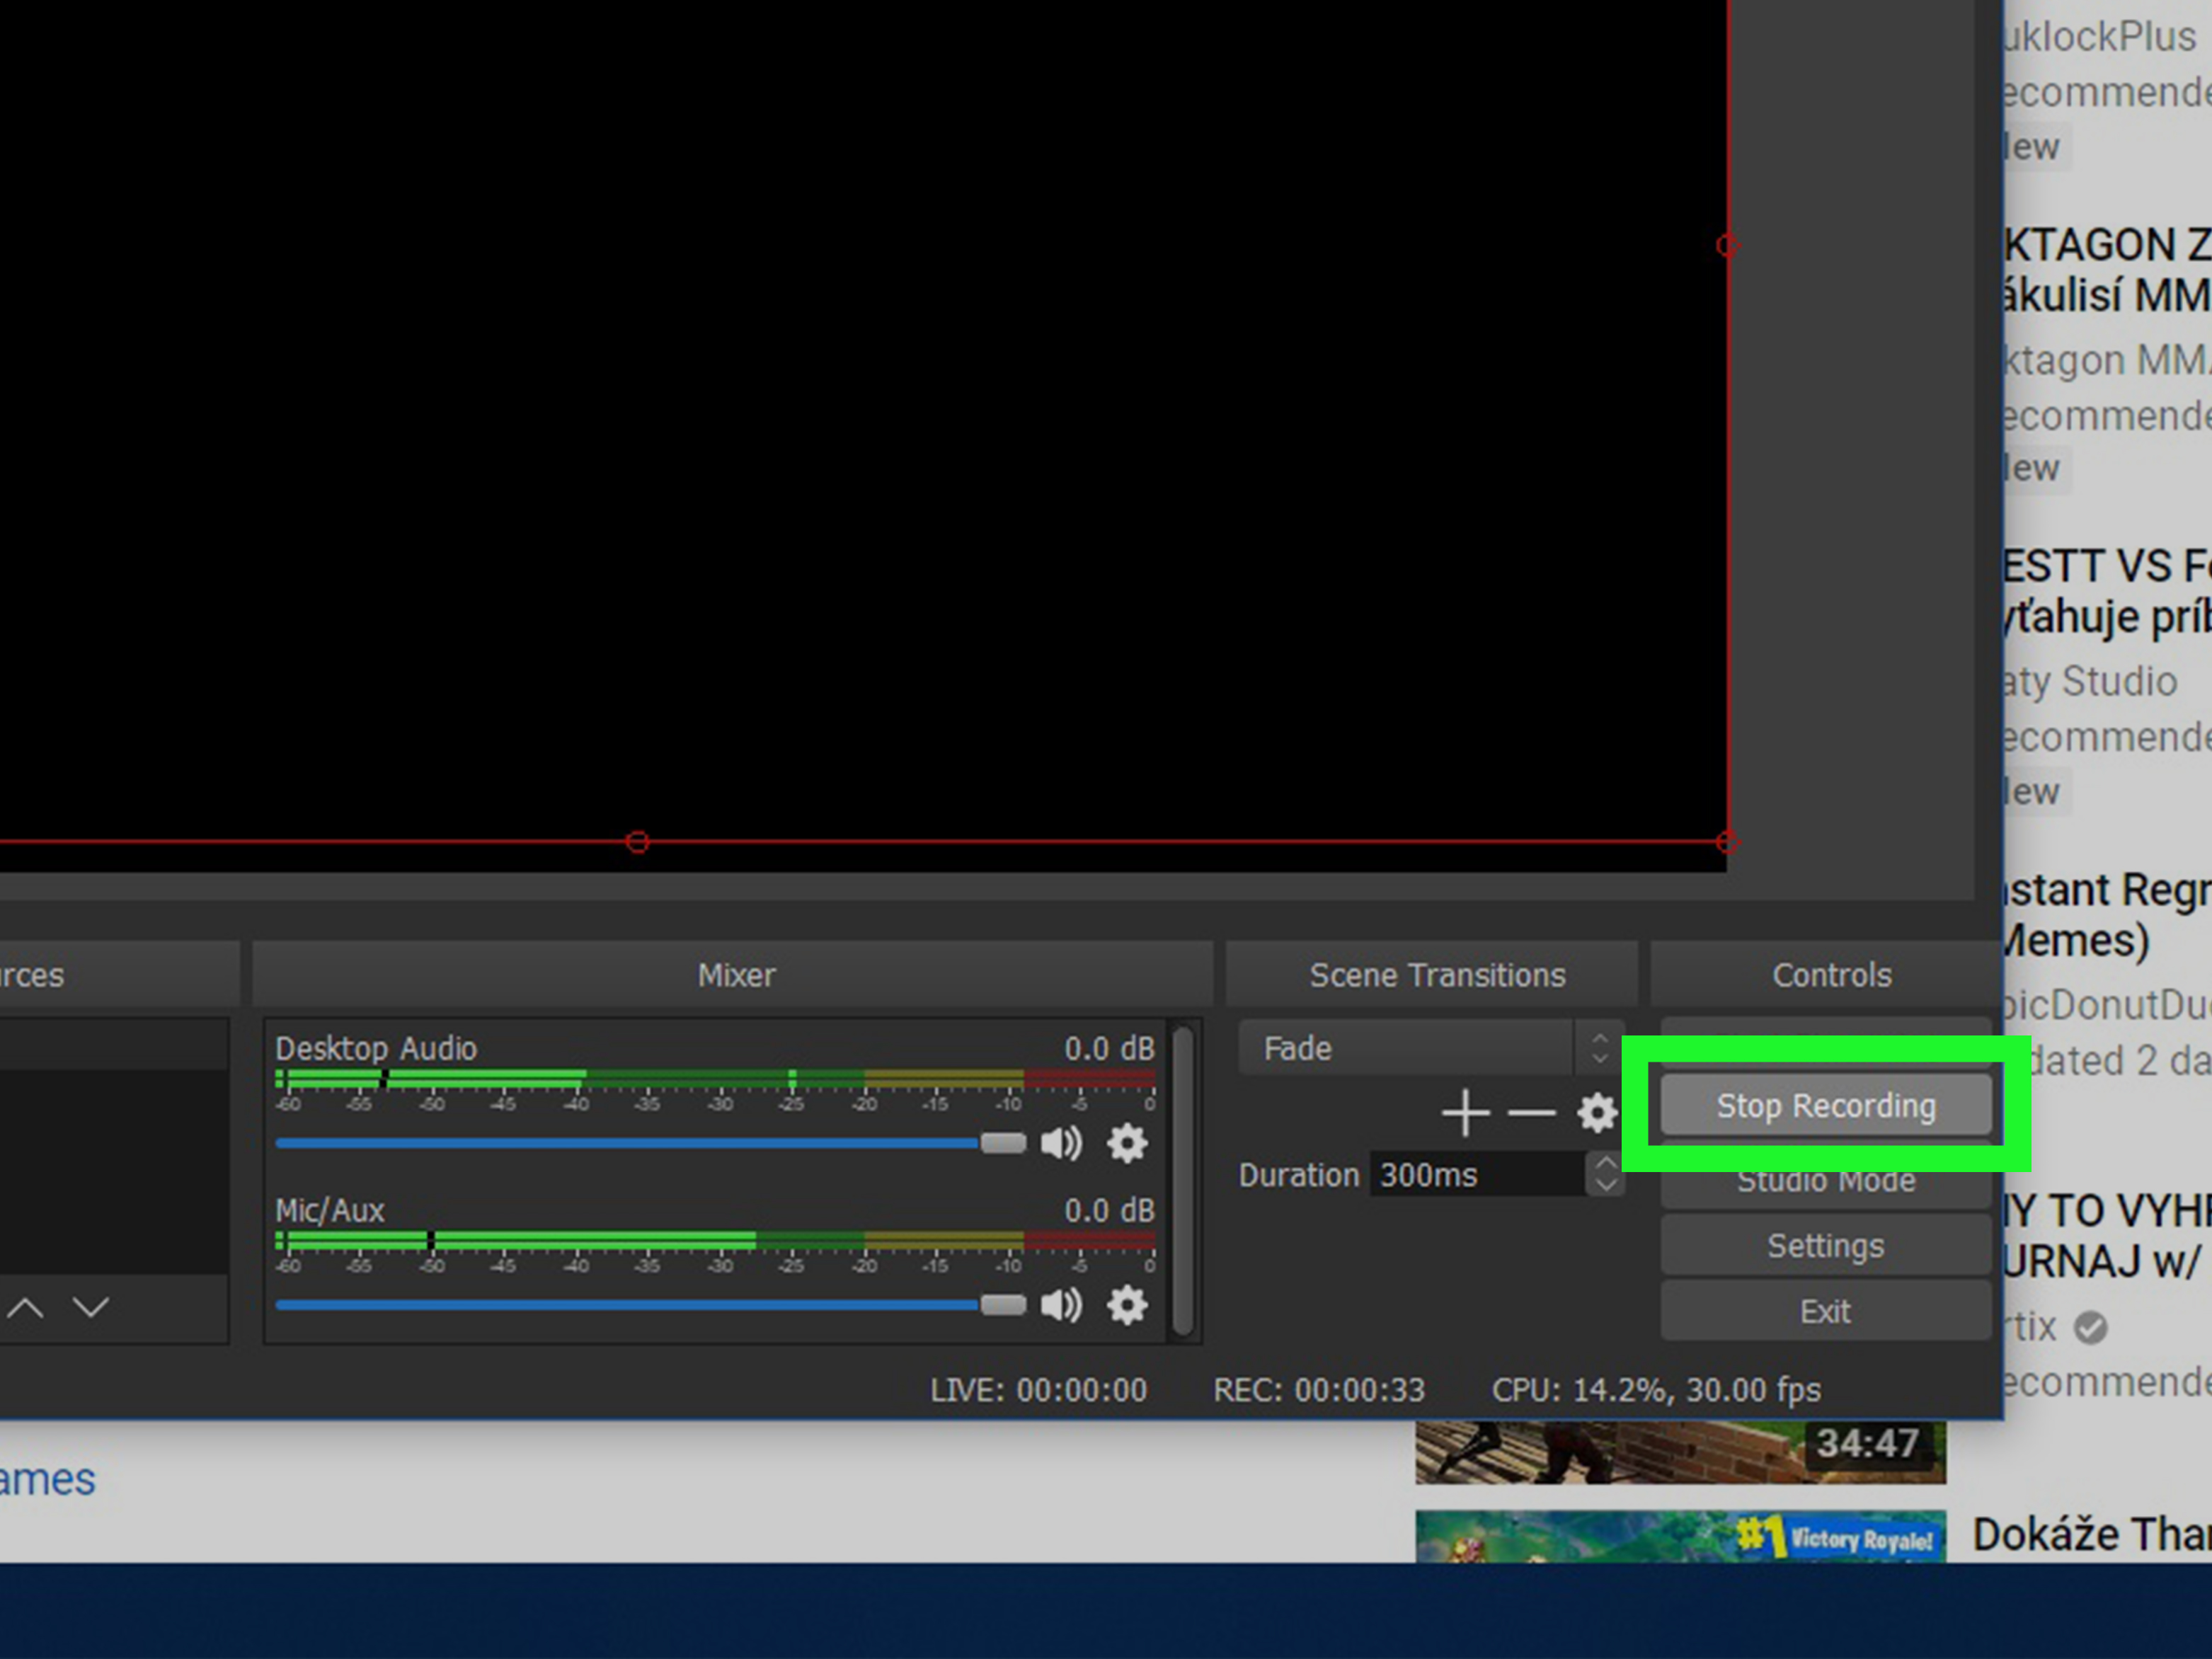Screen dimensions: 2212x1659
Task: Increase transition duration with up stepper
Action: tap(1606, 1163)
